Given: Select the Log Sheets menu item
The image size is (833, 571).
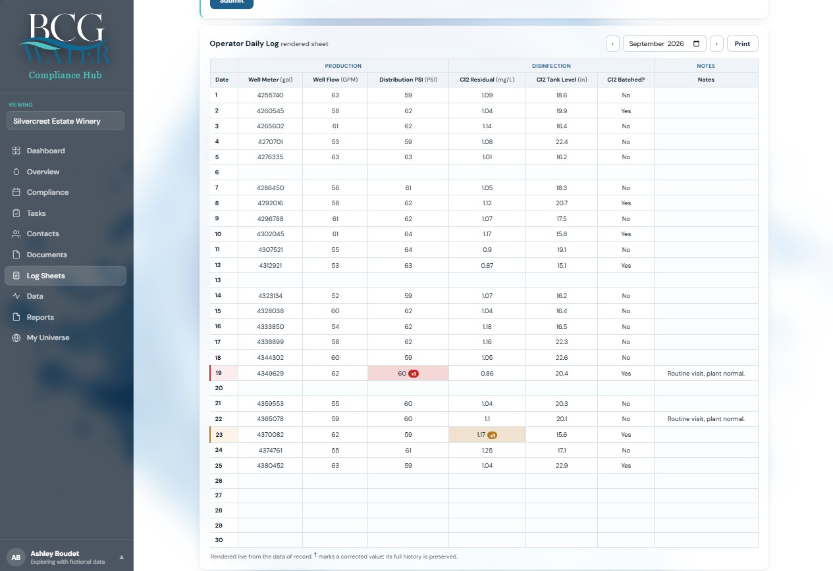Looking at the screenshot, I should click(65, 276).
